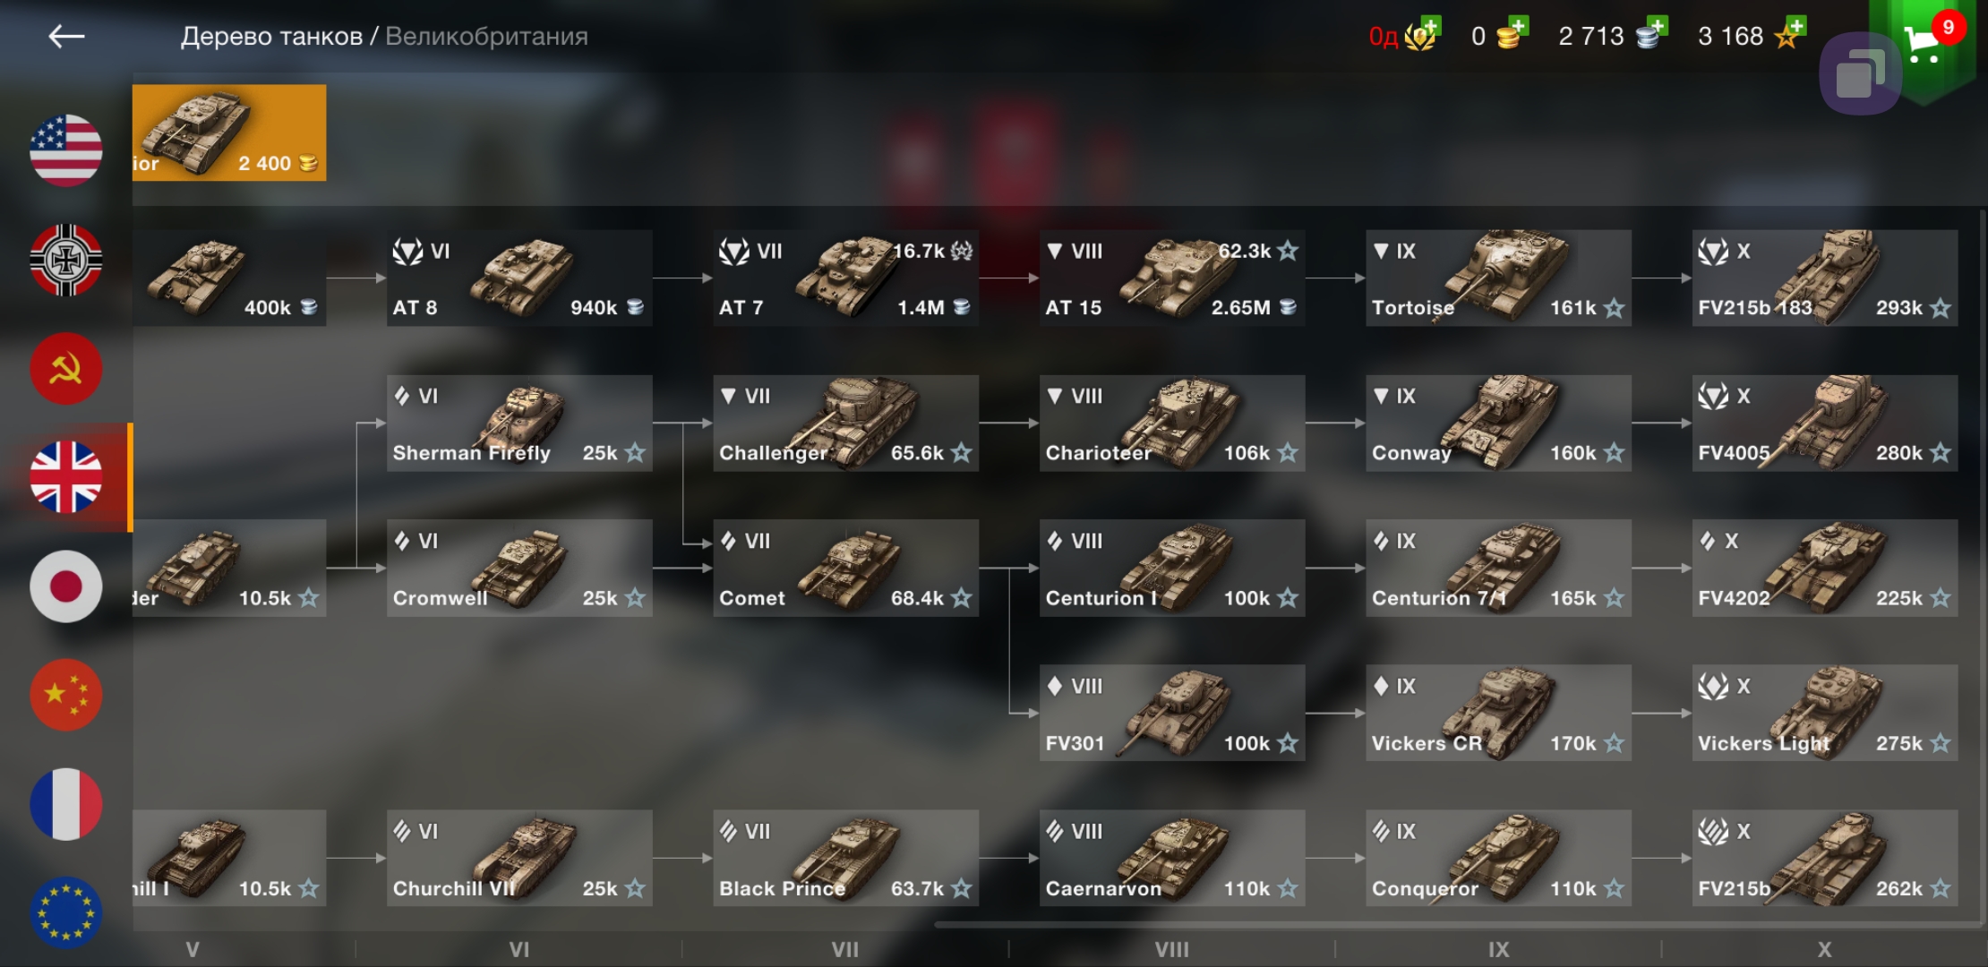Image resolution: width=1988 pixels, height=967 pixels.
Task: Open the purple overlapping windows icon
Action: click(1861, 74)
